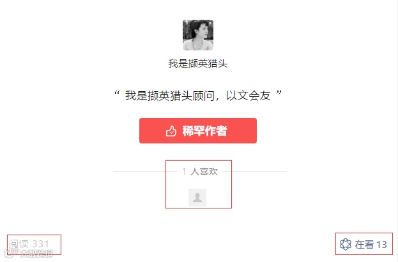Click the 以文会友 phrase in the quote
The width and height of the screenshot is (398, 262).
[x=249, y=96]
